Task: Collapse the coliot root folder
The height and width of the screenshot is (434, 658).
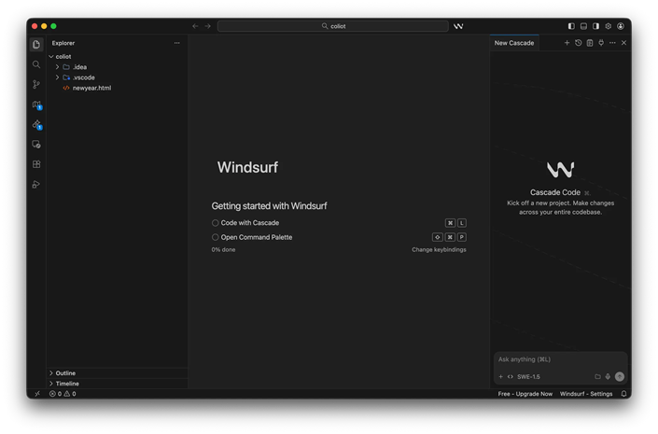Action: [x=51, y=56]
